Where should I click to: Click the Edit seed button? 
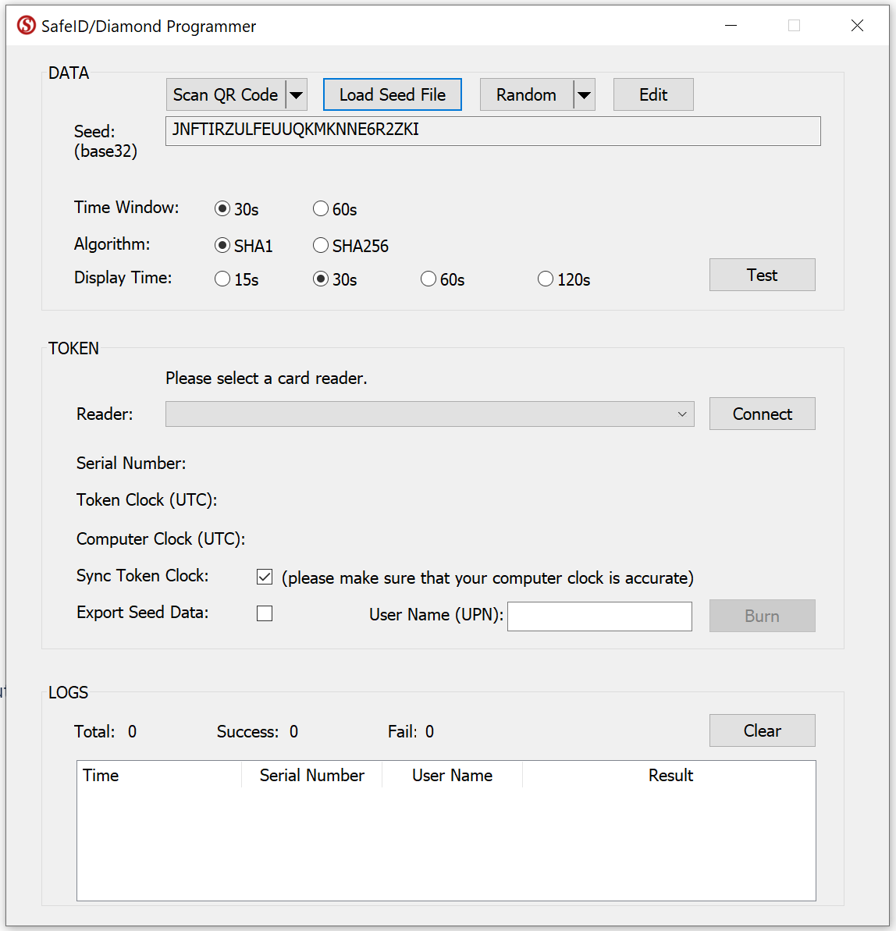point(652,95)
